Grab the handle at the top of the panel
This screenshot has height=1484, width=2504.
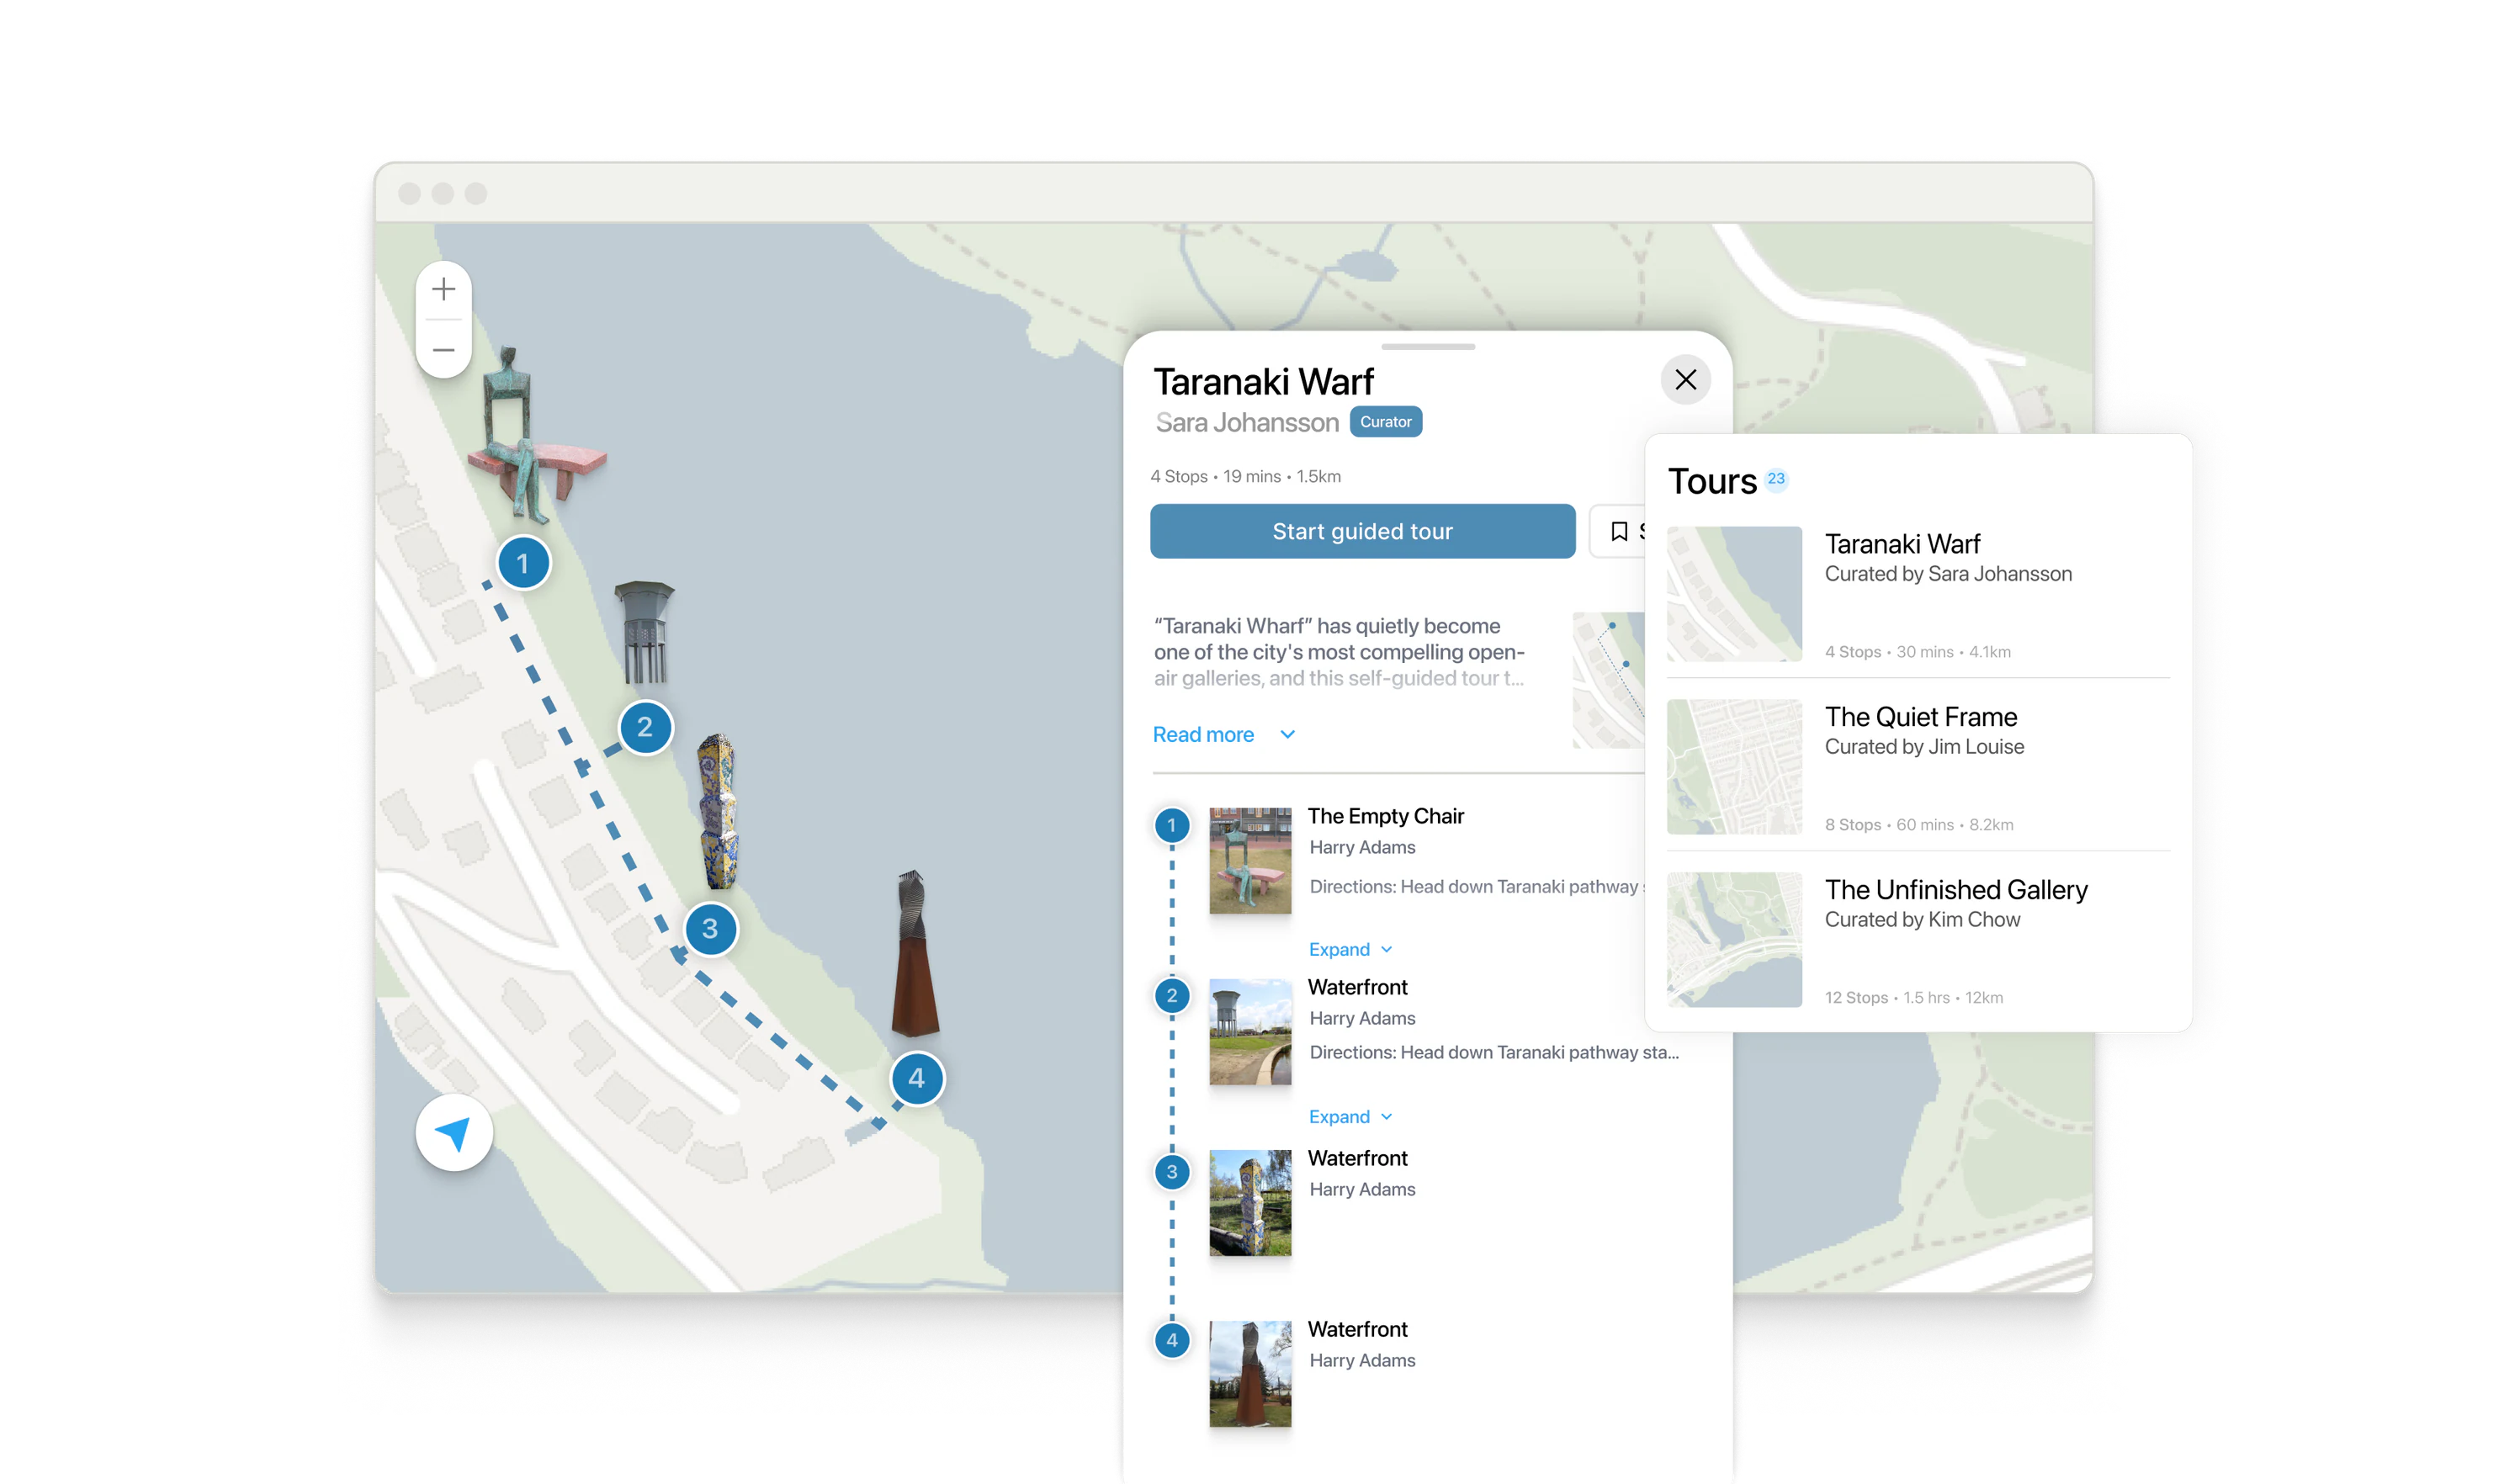pos(1428,347)
